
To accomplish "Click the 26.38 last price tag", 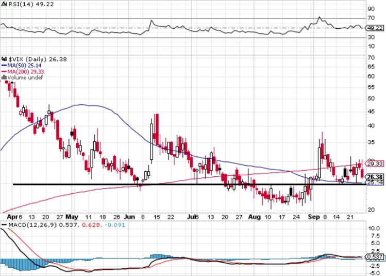I will tap(375, 177).
